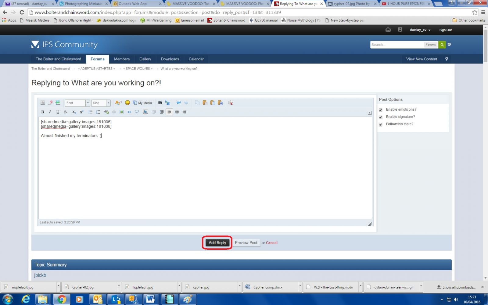Apply italic formatting in the editor

coord(50,112)
